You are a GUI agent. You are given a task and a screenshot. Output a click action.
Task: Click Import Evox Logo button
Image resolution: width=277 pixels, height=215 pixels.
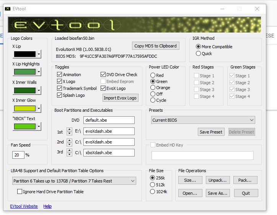(x=120, y=98)
